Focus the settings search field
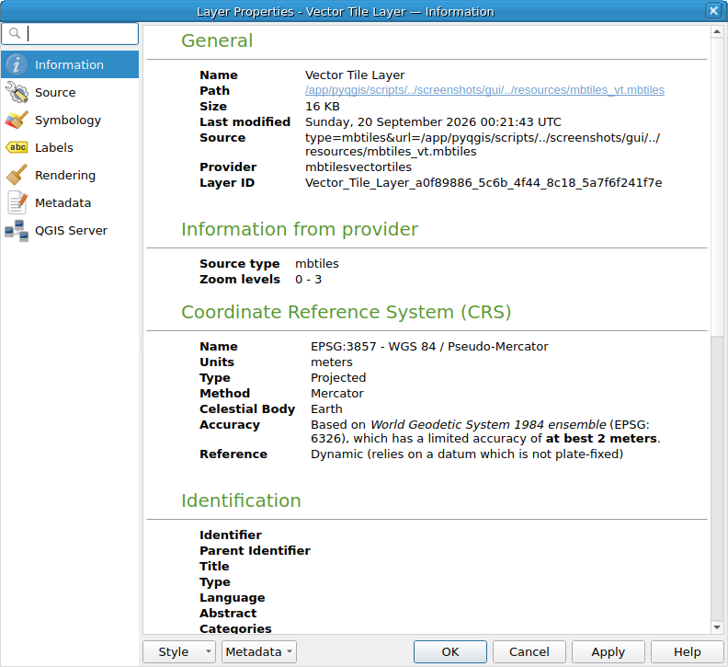 pyautogui.click(x=70, y=33)
